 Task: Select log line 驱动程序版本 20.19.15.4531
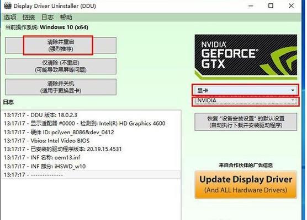click(x=91, y=149)
